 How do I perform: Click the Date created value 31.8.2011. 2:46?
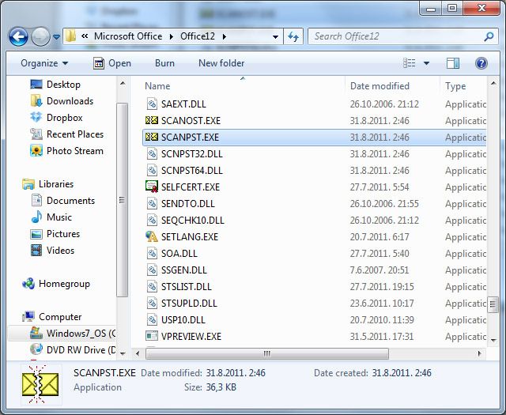pos(402,373)
